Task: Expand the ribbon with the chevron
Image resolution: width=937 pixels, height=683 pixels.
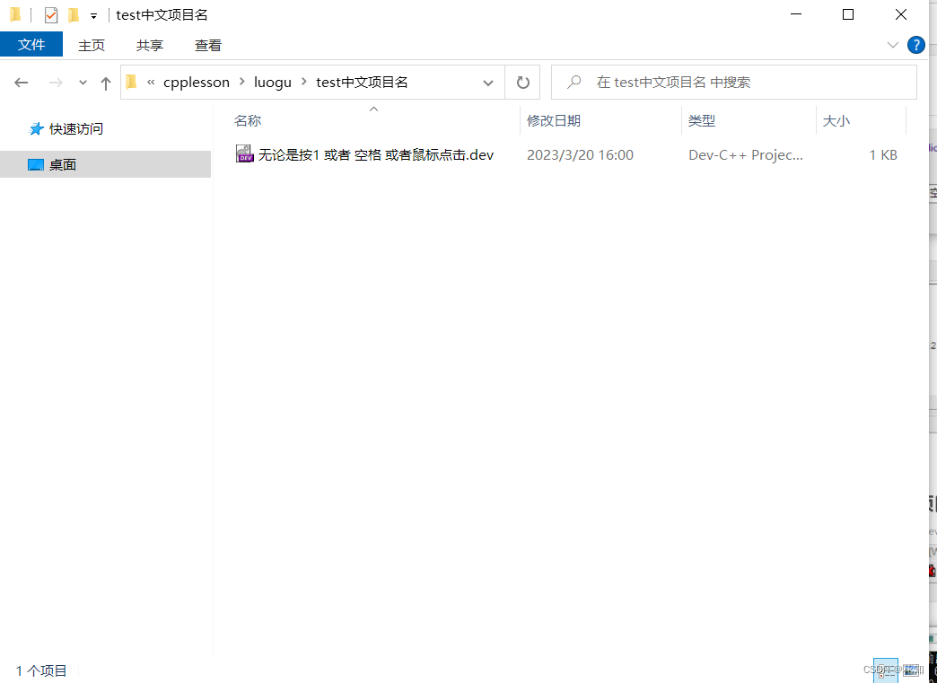Action: pos(893,45)
